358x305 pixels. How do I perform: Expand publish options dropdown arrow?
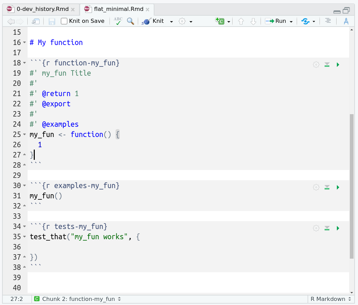(x=314, y=22)
